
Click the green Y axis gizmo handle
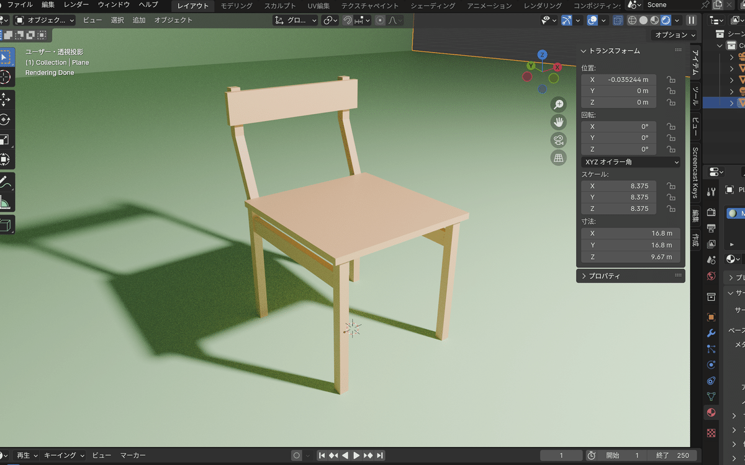[x=531, y=65]
